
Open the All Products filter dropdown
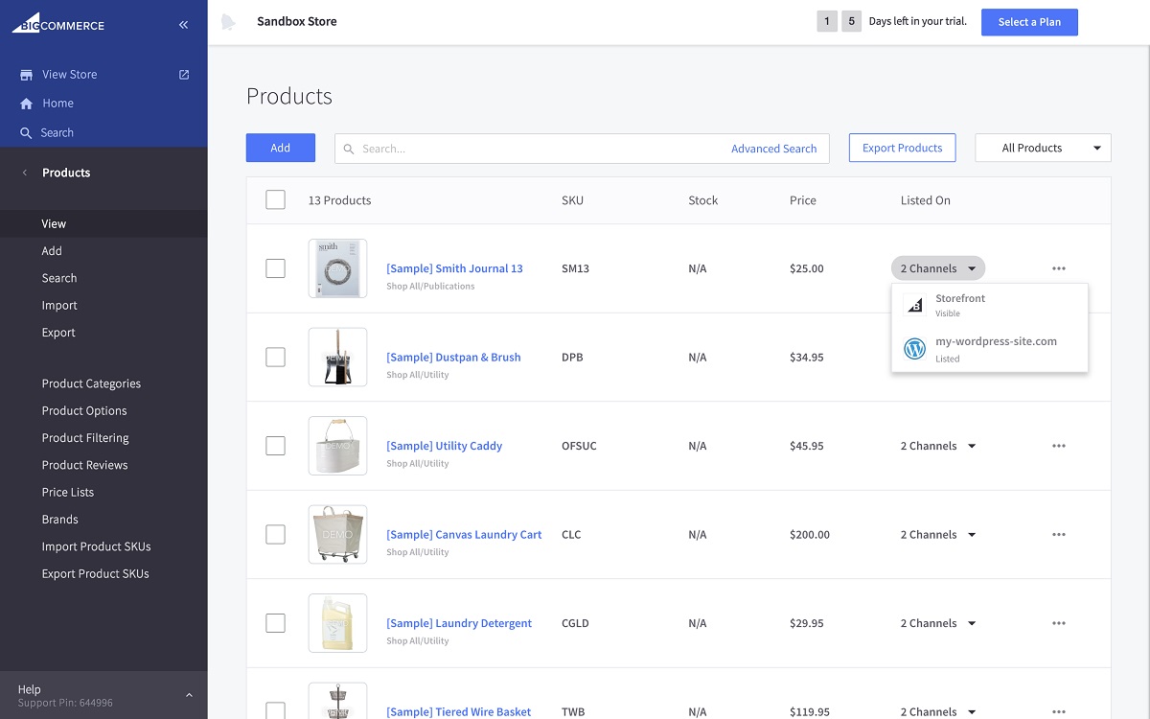tap(1043, 148)
